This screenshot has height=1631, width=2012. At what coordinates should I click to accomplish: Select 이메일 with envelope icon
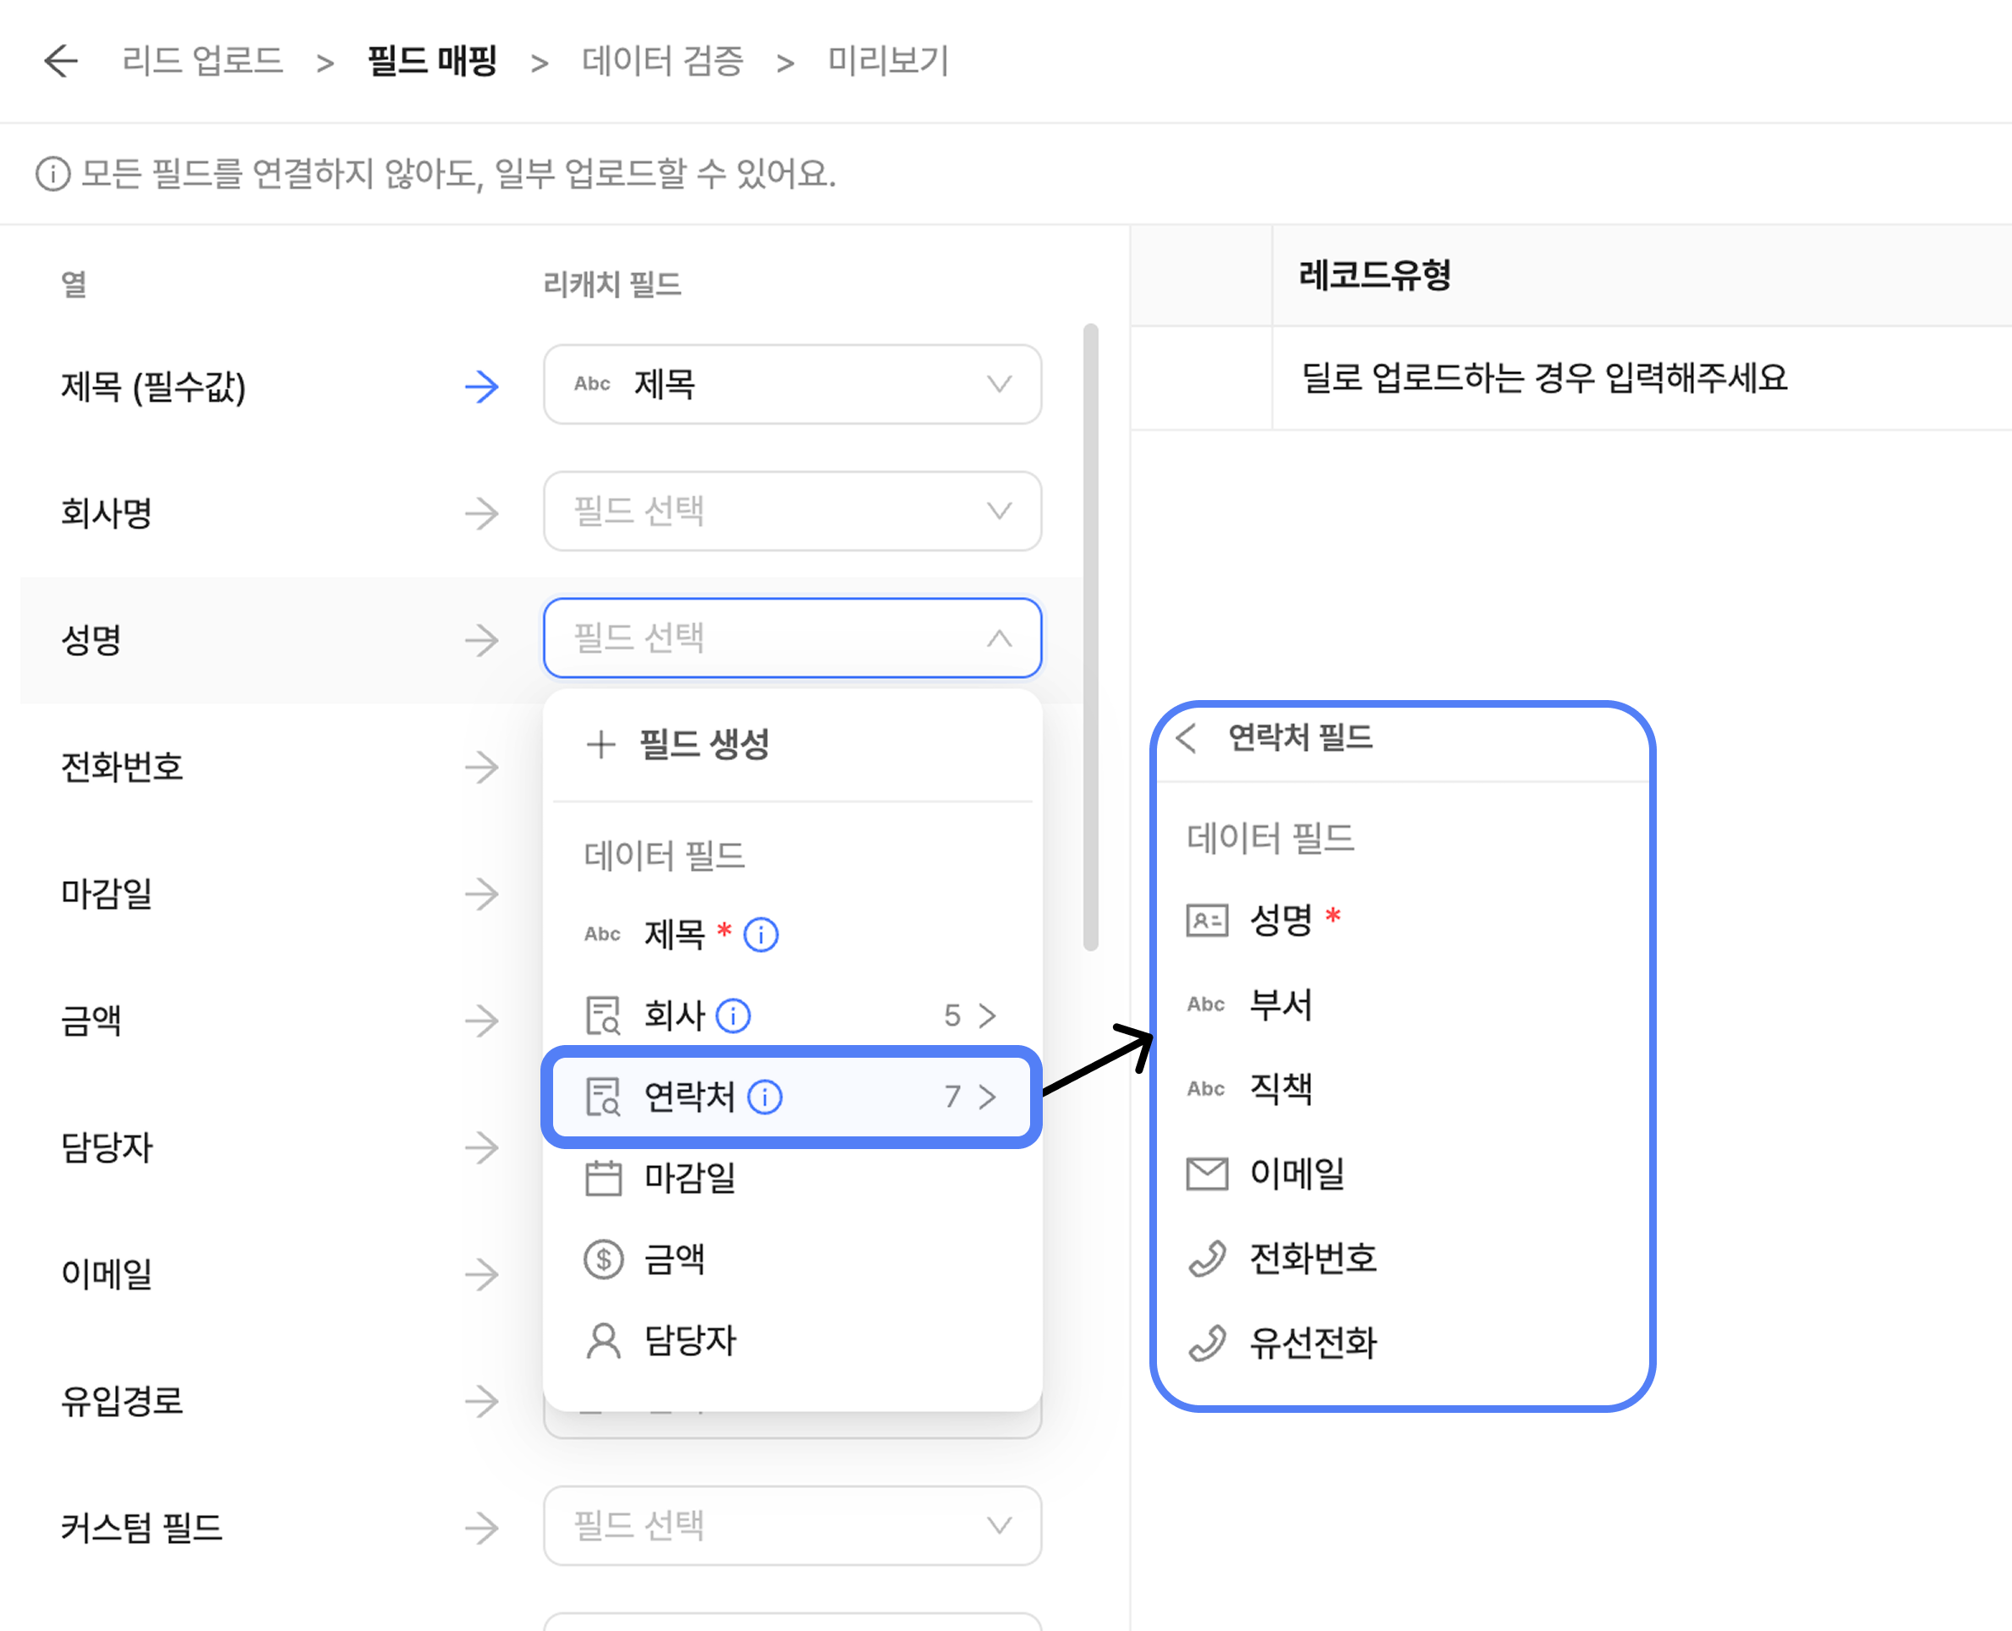point(1295,1174)
